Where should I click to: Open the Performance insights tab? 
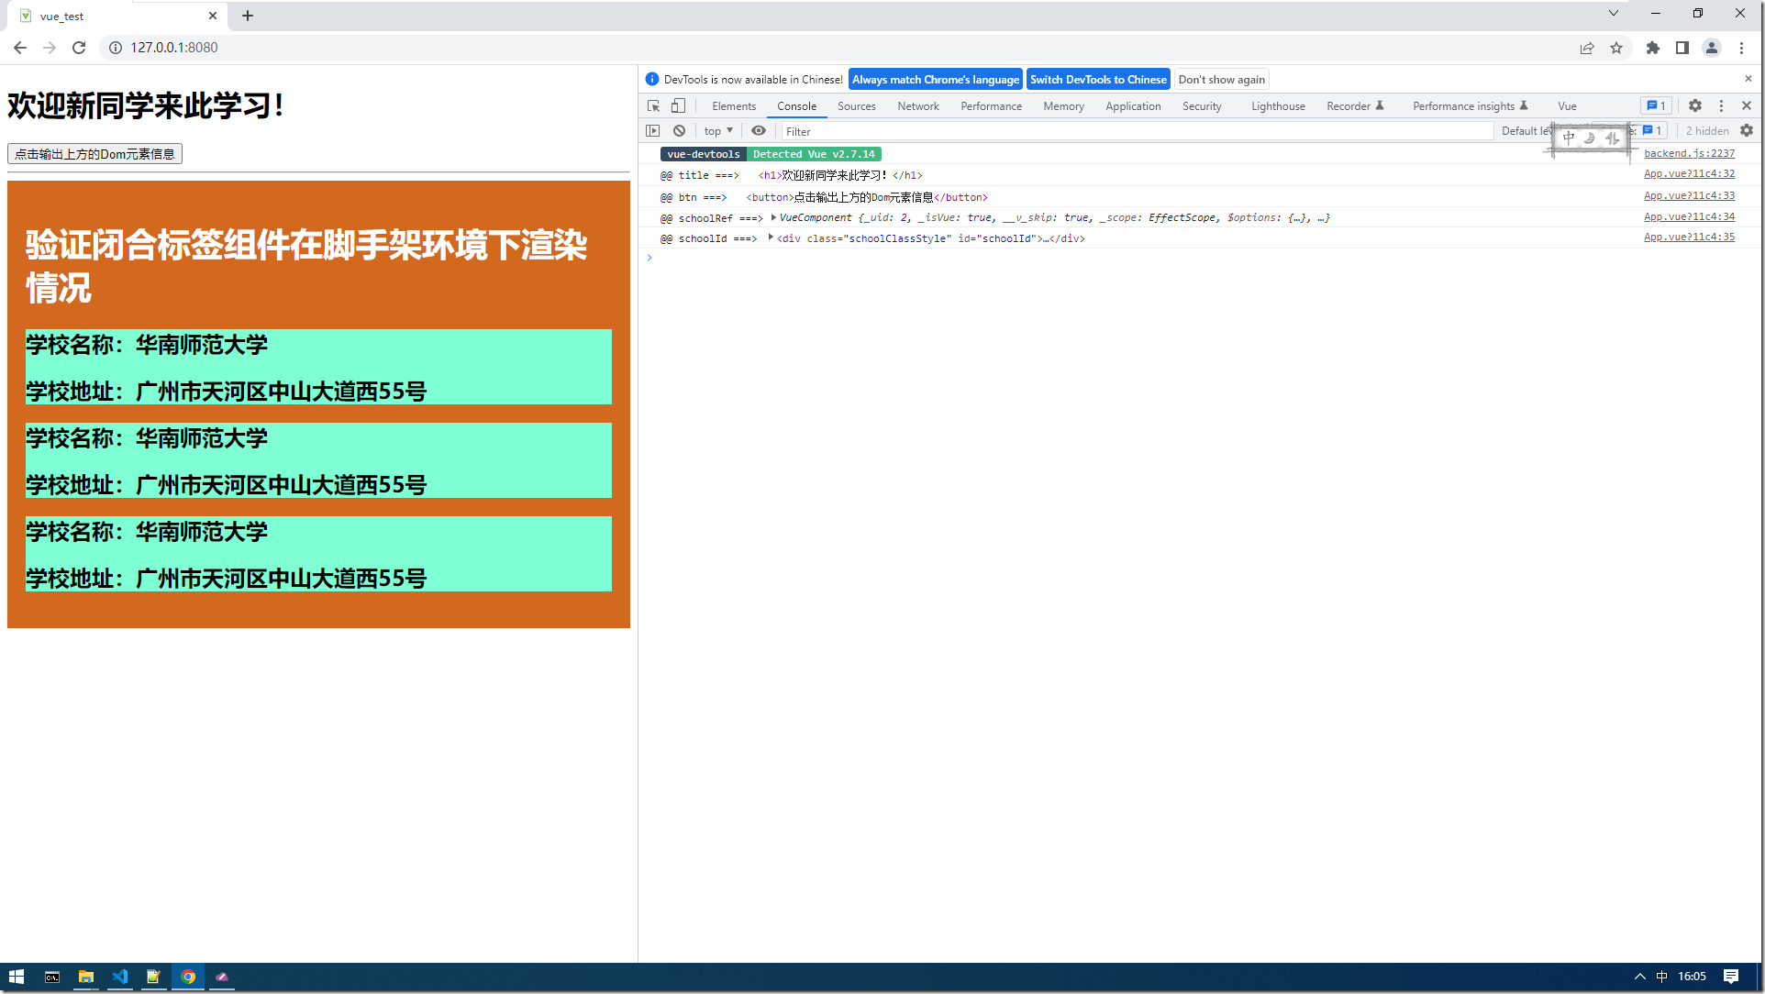(1471, 106)
